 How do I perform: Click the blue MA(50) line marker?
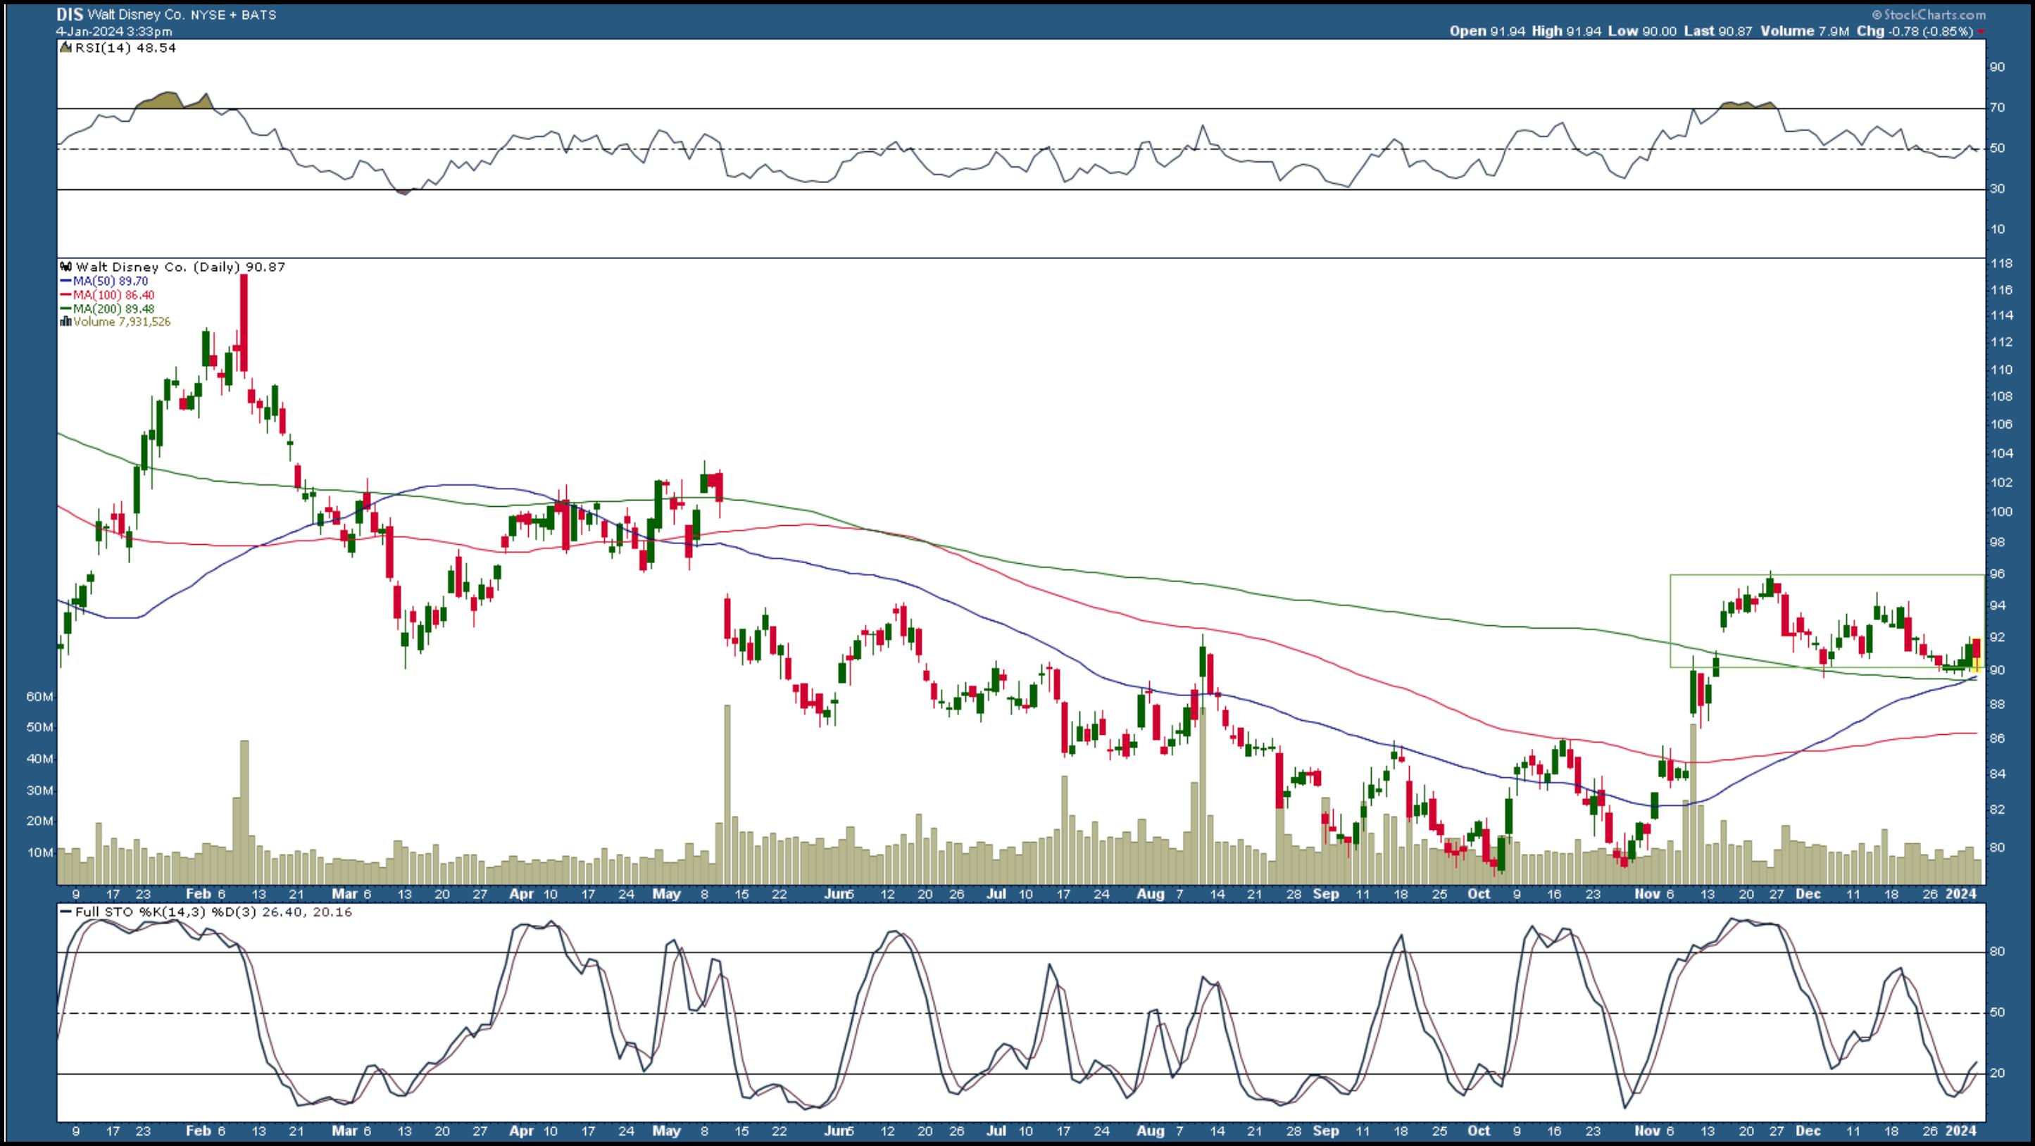click(x=65, y=281)
